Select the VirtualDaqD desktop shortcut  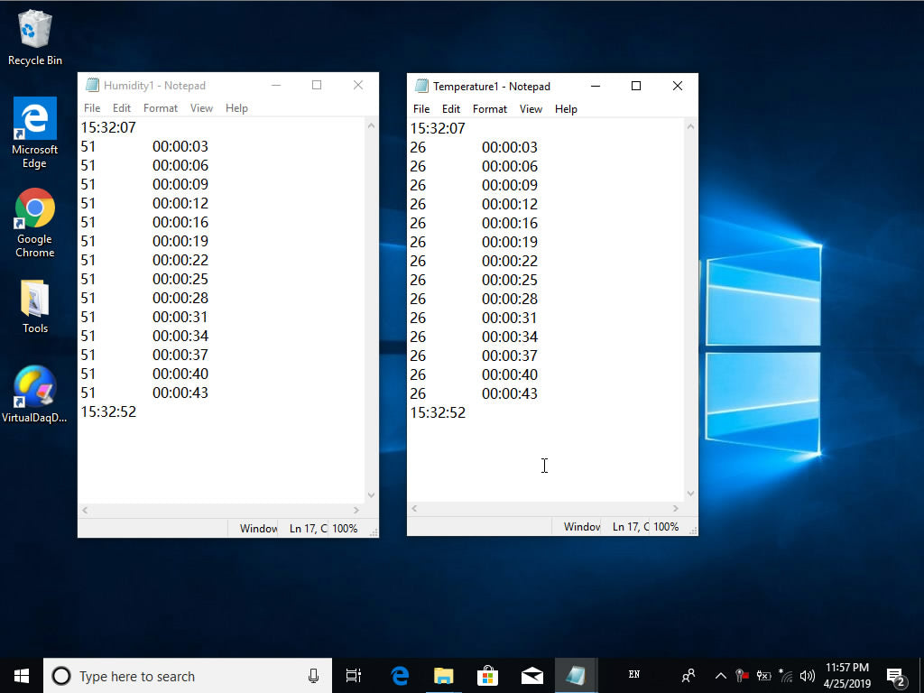[x=35, y=394]
